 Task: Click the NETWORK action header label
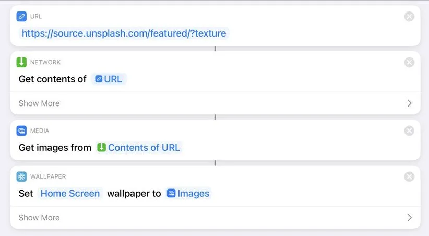coord(45,62)
